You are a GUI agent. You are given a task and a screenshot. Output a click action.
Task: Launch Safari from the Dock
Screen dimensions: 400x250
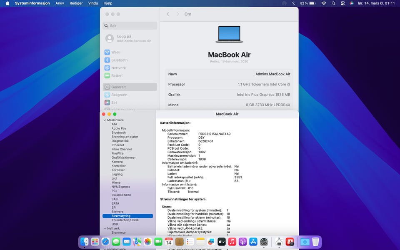(105, 242)
